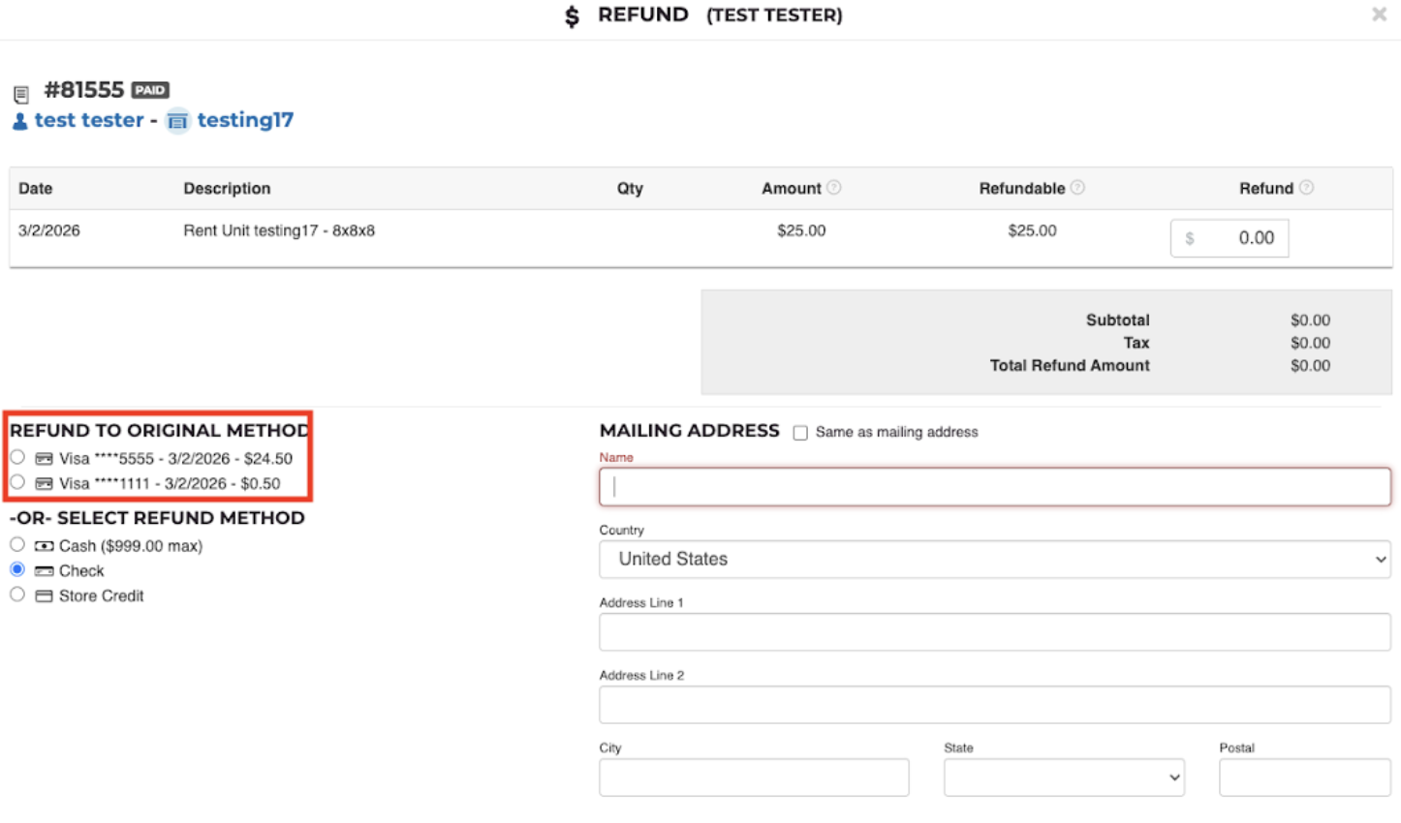
Task: Click the Refund column help icon
Action: click(x=1306, y=188)
